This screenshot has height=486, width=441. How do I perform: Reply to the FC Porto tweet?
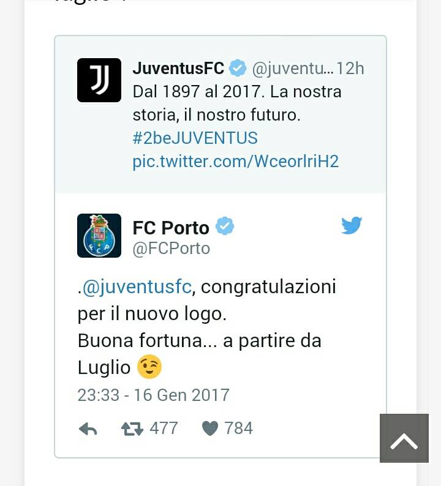(x=88, y=429)
